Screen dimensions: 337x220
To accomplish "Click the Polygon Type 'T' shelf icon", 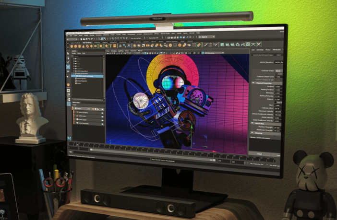I will [x=110, y=46].
